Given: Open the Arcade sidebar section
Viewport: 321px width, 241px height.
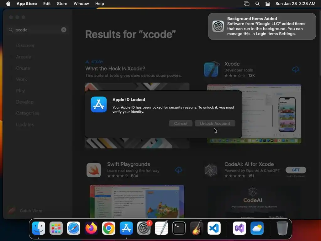Looking at the screenshot, I should (24, 57).
